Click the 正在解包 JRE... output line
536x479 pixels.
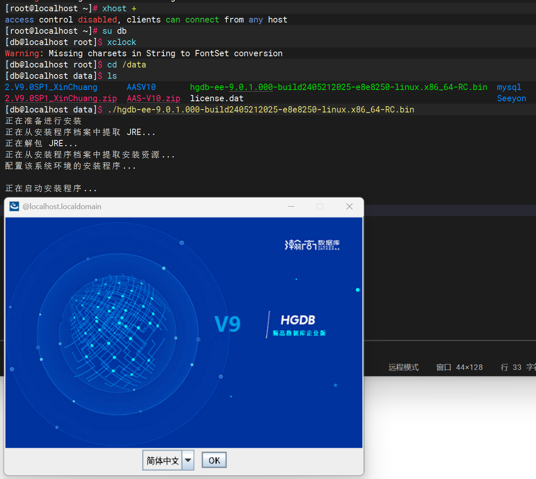[41, 143]
